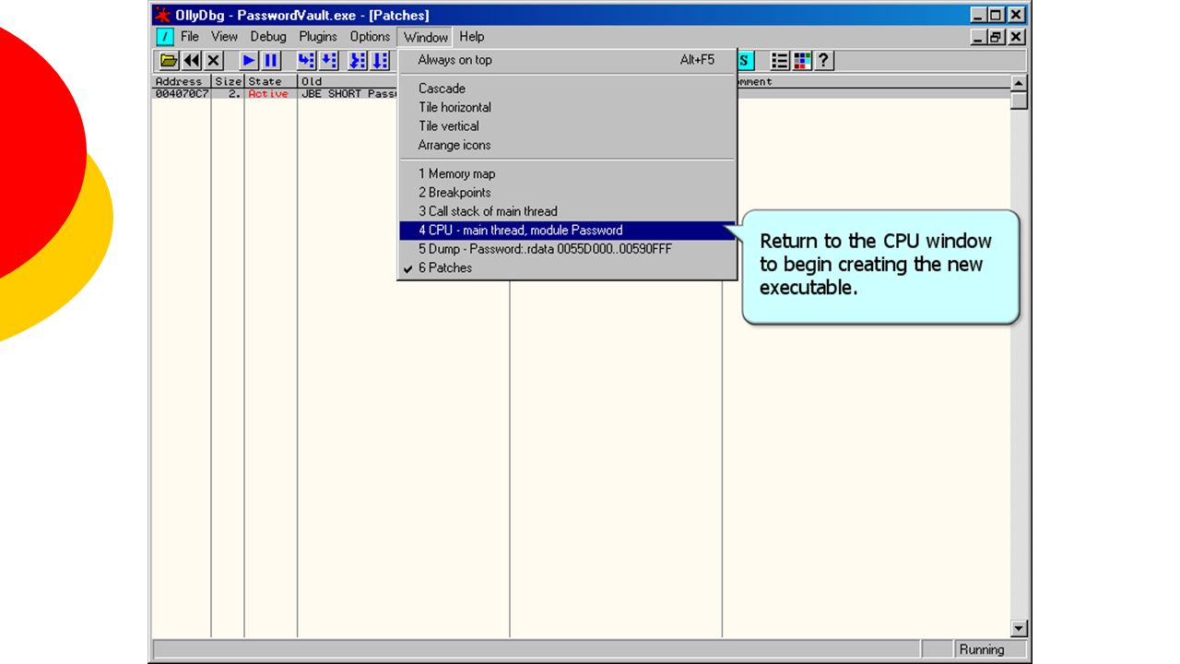Minimize the OllyDbg main window
This screenshot has width=1180, height=664.
[x=979, y=15]
